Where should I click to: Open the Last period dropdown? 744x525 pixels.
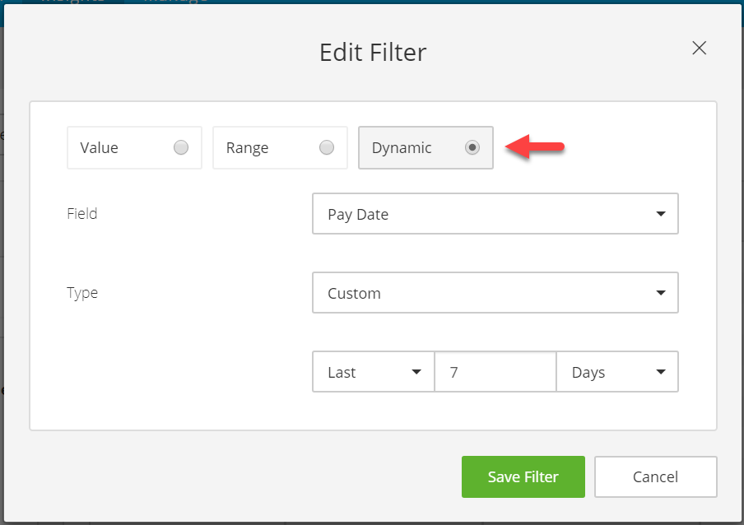point(374,372)
